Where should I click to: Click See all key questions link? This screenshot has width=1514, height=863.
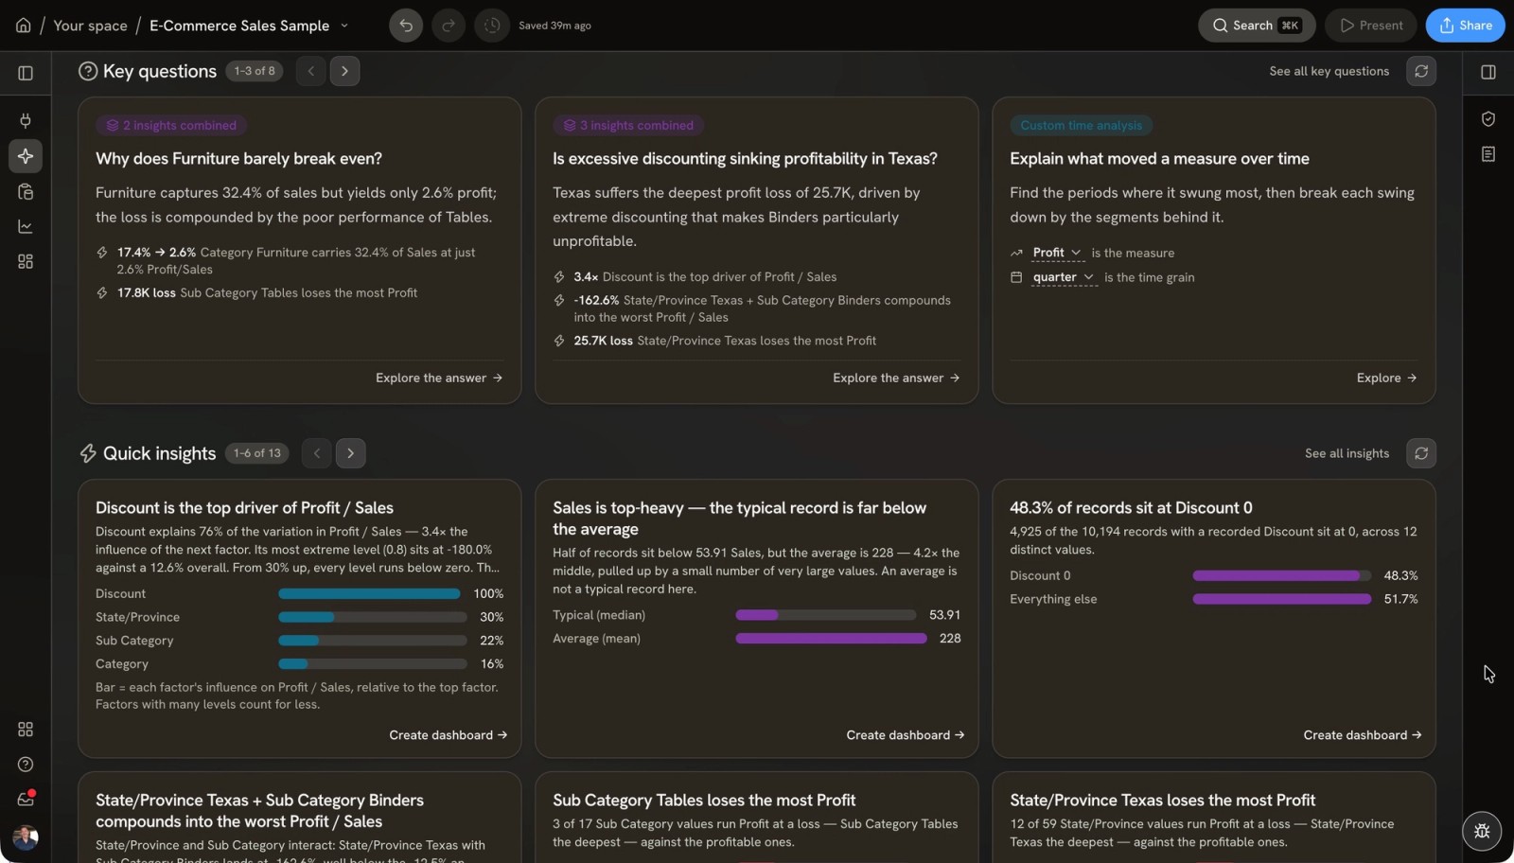tap(1329, 71)
